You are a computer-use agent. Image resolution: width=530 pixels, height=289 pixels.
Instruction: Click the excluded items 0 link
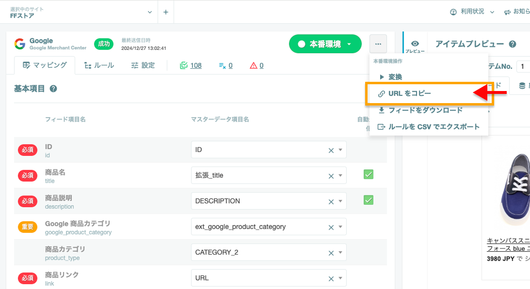coord(230,65)
